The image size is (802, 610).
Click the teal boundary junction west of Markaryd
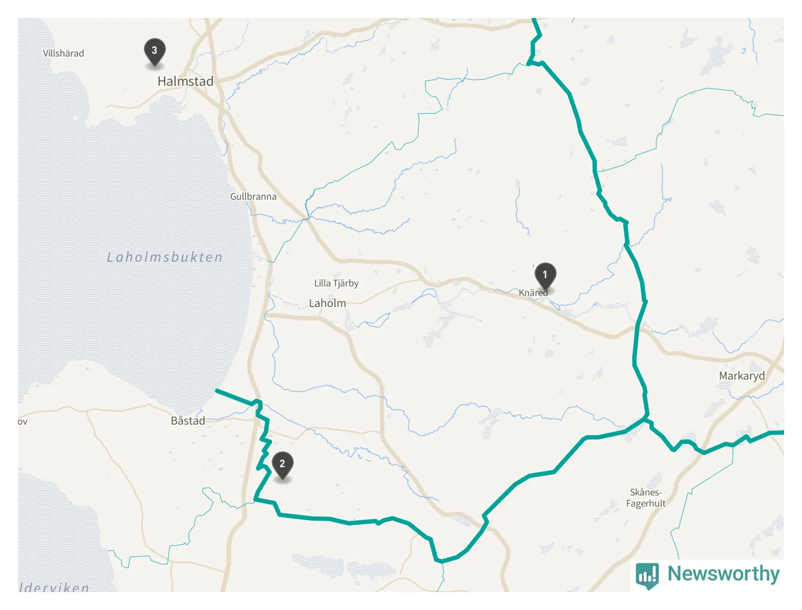pos(646,419)
